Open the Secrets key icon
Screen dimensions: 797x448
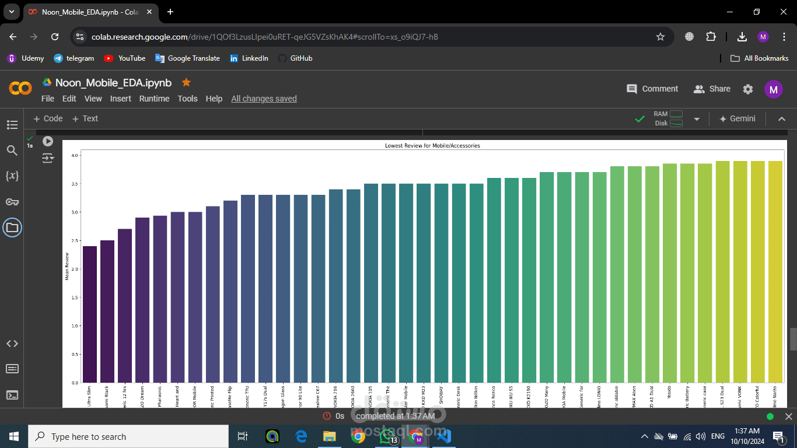pyautogui.click(x=12, y=202)
